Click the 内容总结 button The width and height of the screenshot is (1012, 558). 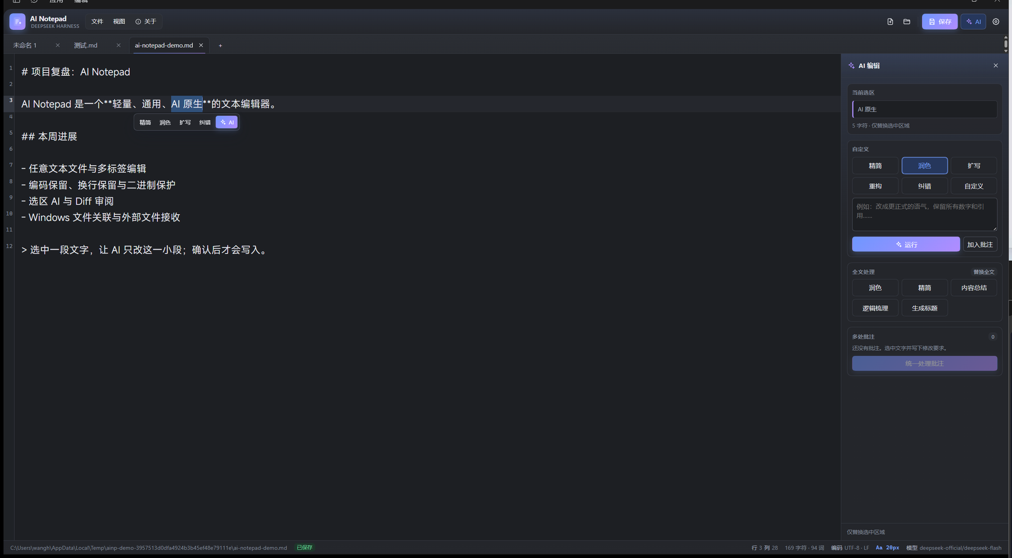[x=974, y=288]
